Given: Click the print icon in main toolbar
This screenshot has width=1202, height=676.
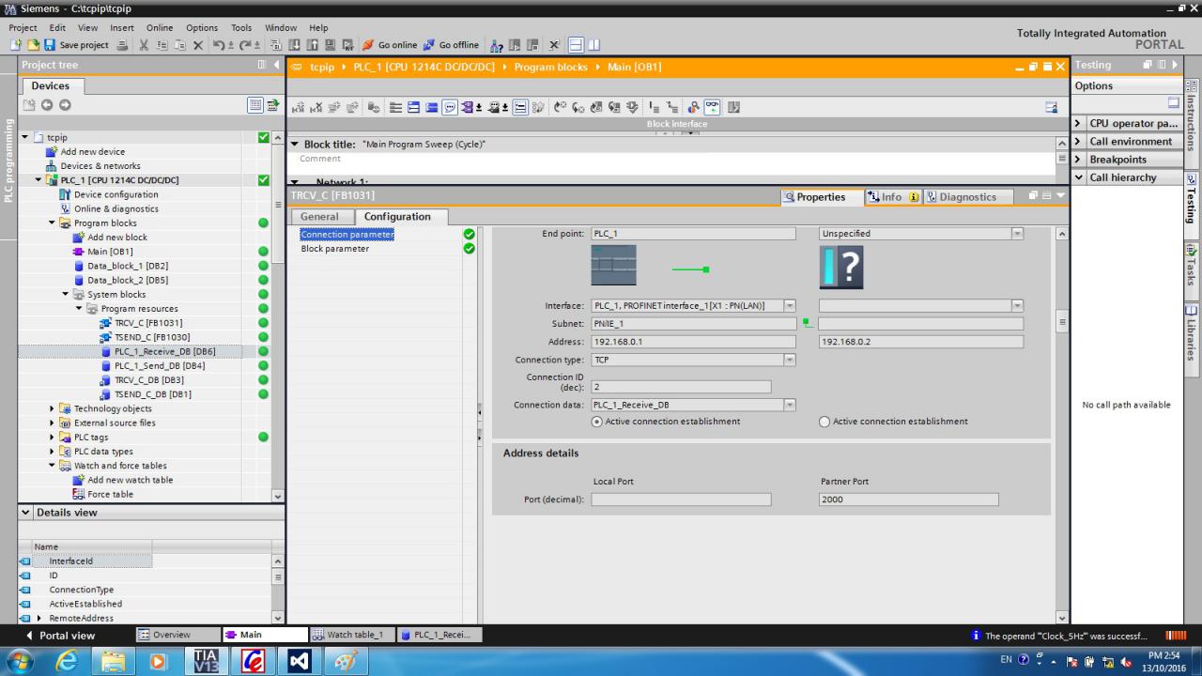Looking at the screenshot, I should click(123, 45).
